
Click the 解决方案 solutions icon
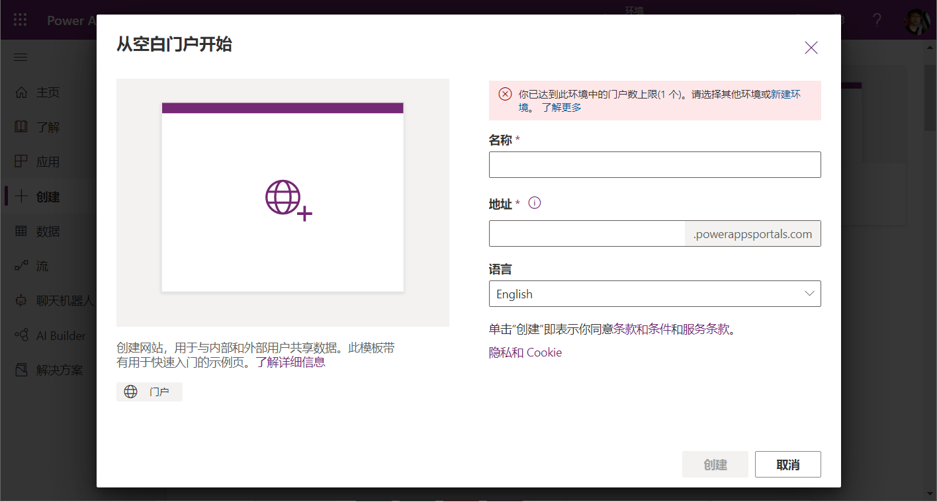pos(21,370)
